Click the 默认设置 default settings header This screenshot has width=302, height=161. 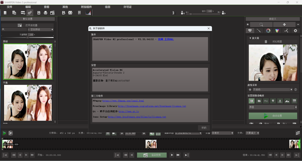pos(28,19)
